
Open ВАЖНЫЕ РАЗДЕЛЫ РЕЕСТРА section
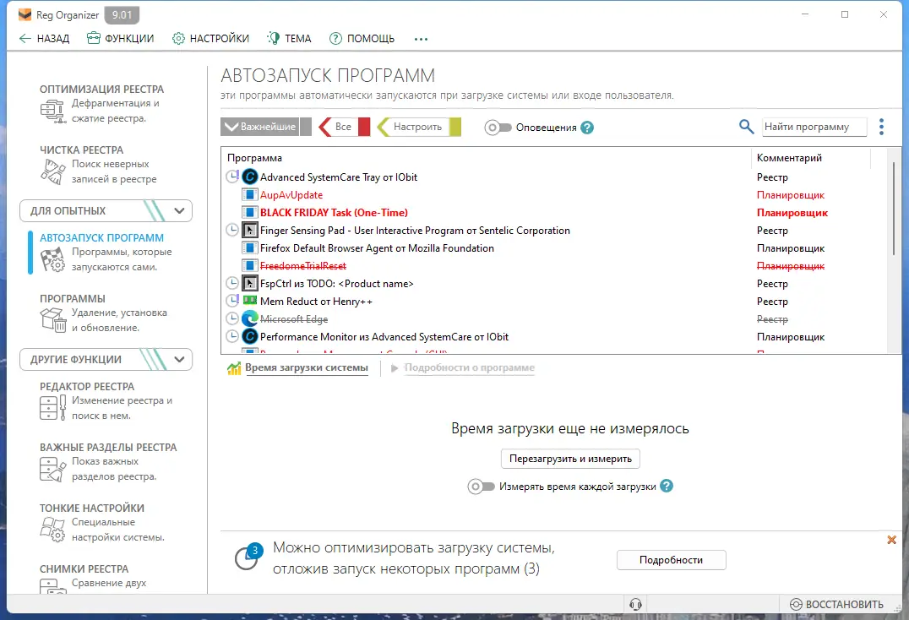[108, 448]
